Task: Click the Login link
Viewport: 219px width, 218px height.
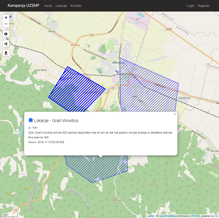Action: pos(190,6)
